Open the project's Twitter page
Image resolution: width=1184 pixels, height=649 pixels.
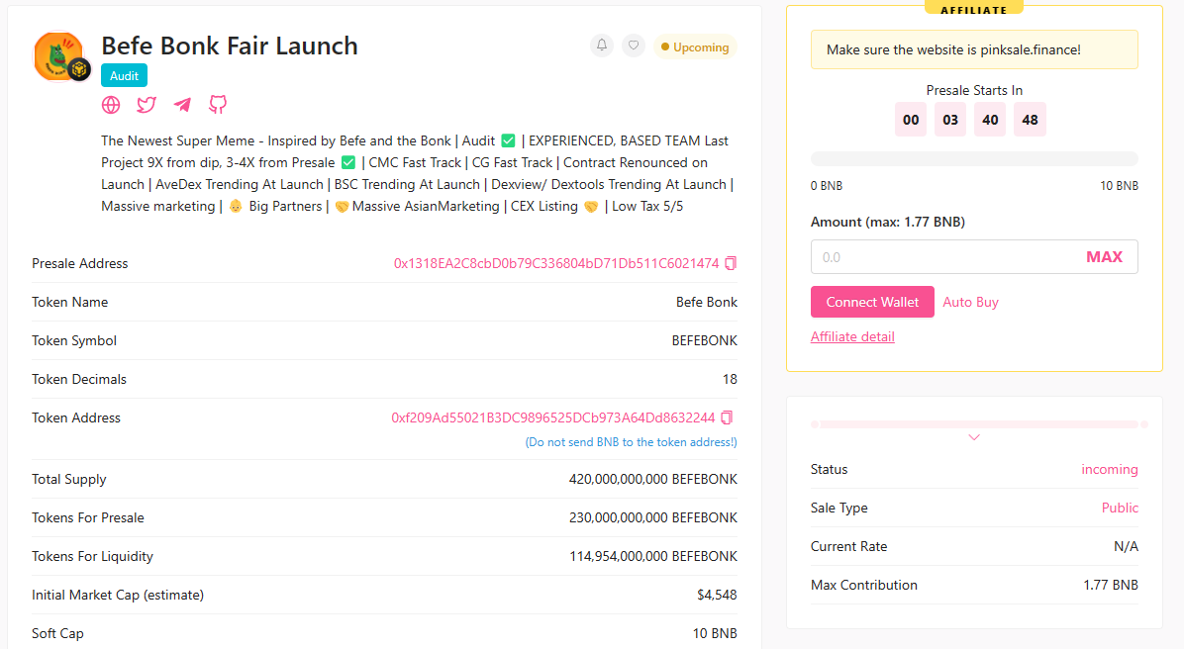coord(146,104)
